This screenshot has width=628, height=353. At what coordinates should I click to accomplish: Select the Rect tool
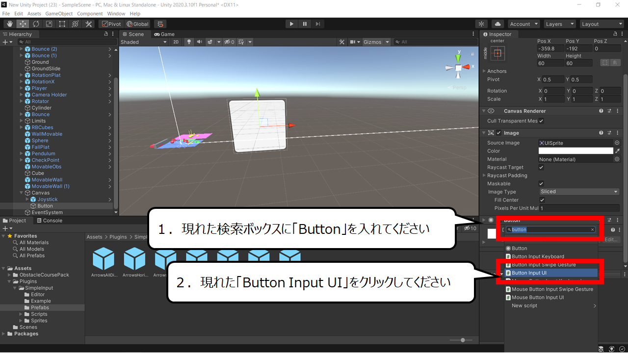tap(62, 24)
